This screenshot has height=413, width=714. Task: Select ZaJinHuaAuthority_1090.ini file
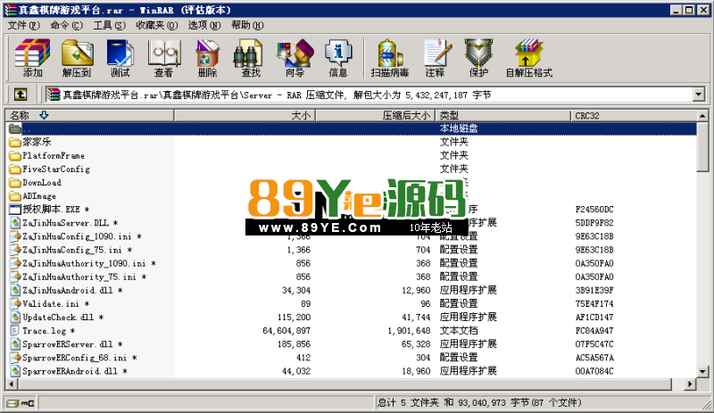pos(83,264)
